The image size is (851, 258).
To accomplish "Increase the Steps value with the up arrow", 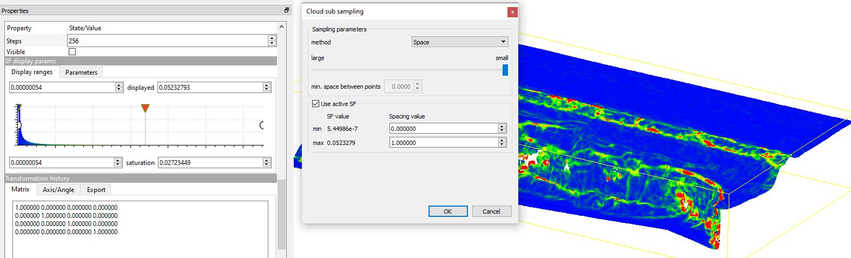I will (272, 38).
